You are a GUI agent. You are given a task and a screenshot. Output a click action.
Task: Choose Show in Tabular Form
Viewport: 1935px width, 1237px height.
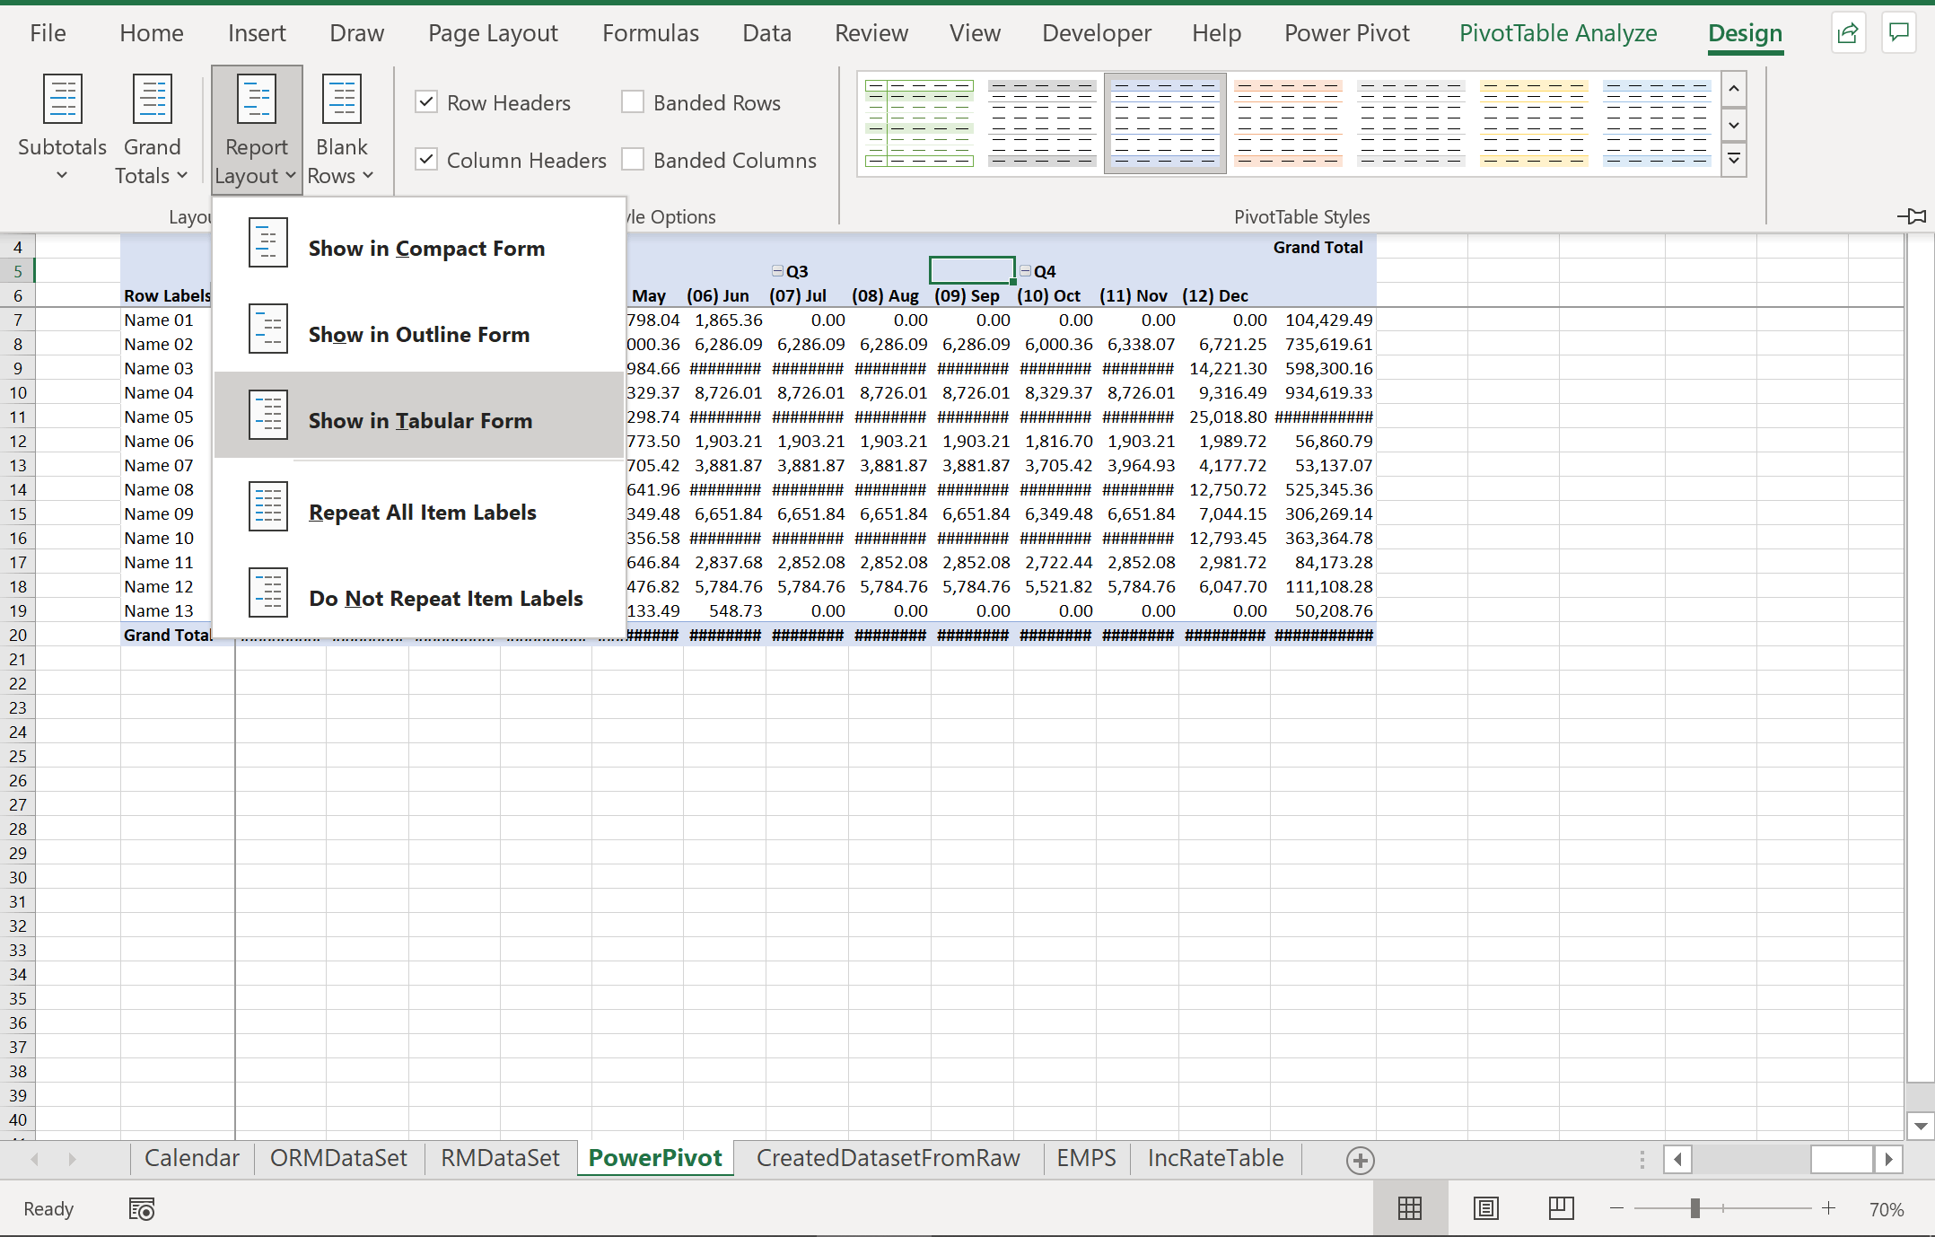tap(419, 416)
